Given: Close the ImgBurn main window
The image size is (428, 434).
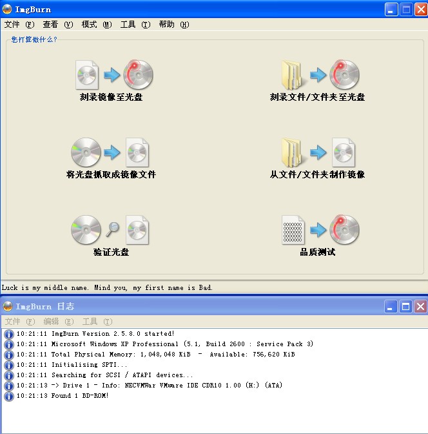Looking at the screenshot, I should point(421,10).
